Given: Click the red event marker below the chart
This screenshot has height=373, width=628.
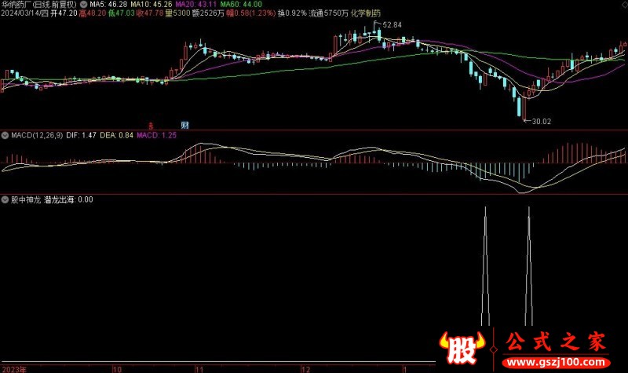Looking at the screenshot, I should tap(152, 125).
